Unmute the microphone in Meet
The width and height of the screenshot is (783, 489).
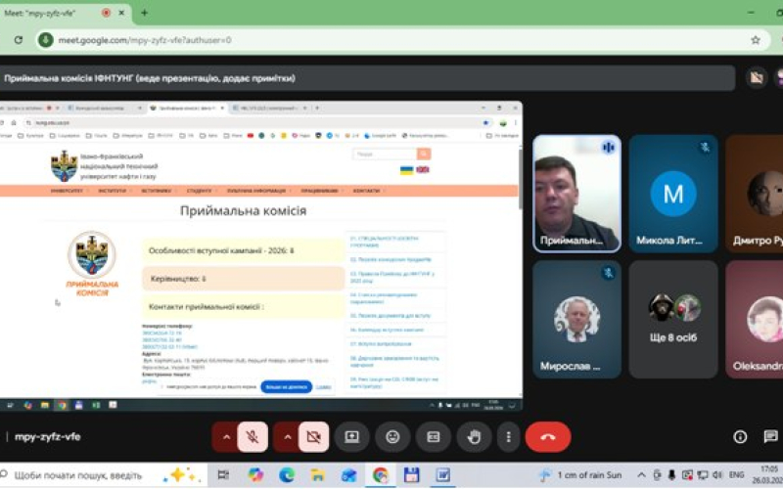(252, 437)
